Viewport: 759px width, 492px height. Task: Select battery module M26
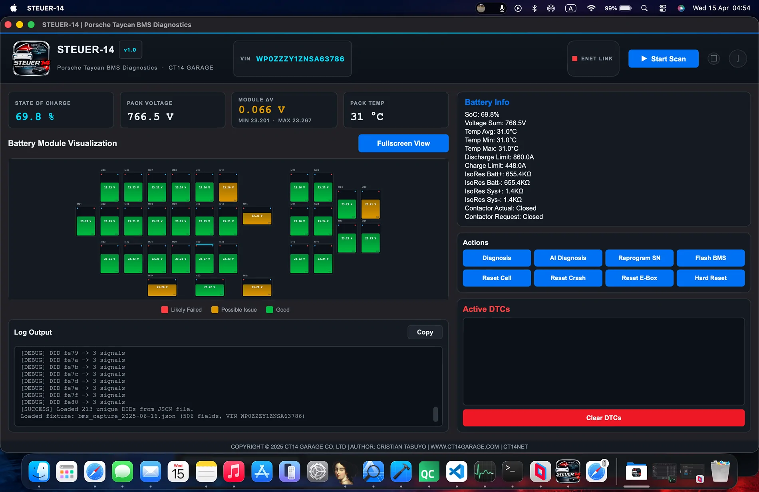[299, 188]
